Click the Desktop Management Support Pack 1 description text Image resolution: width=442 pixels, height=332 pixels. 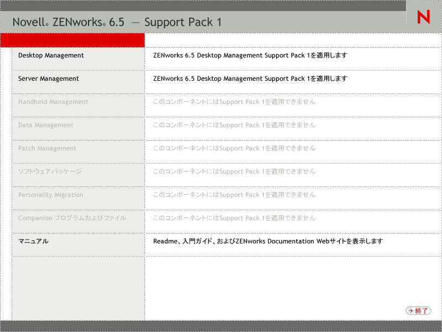pyautogui.click(x=250, y=55)
